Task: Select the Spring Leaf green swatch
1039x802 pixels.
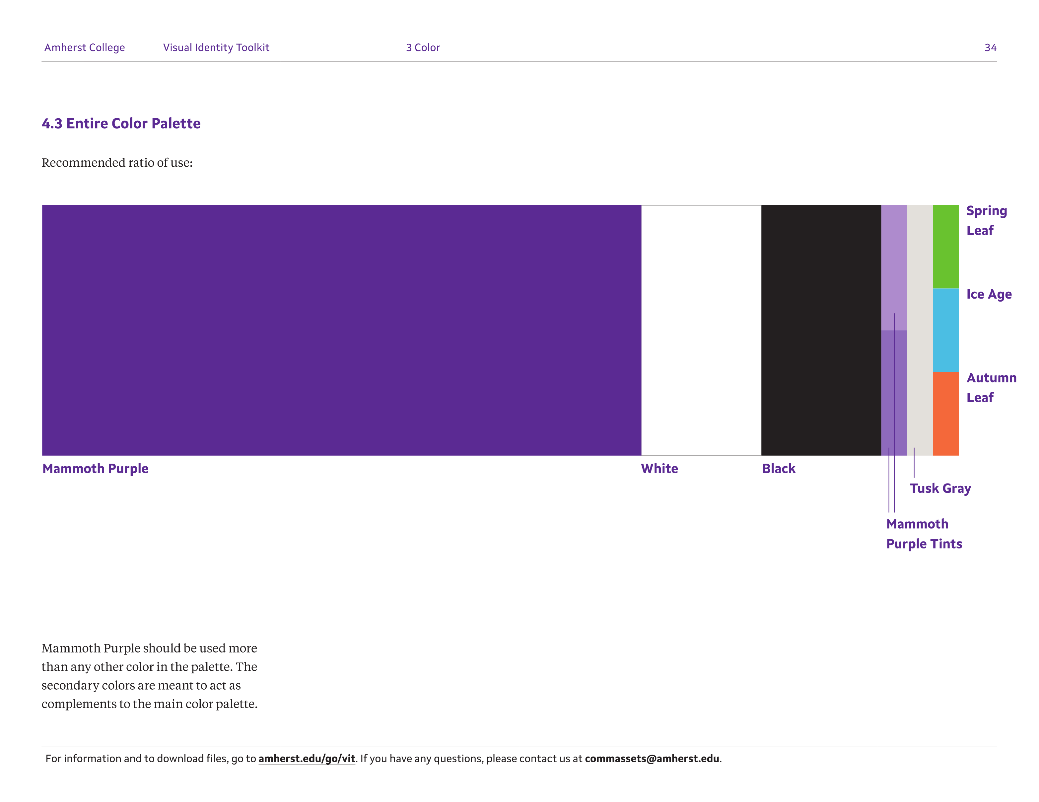Action: pyautogui.click(x=945, y=247)
